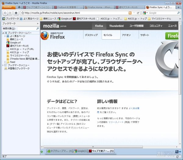Image resolution: width=183 pixels, height=160 pixels.
Task: Expand the Feed folder in sidebar
Action: (5, 62)
